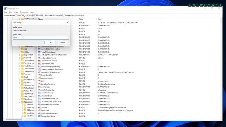Click the SiHostRestartTimeGap value name
Viewport: 226px width, 127px height.
(50, 104)
